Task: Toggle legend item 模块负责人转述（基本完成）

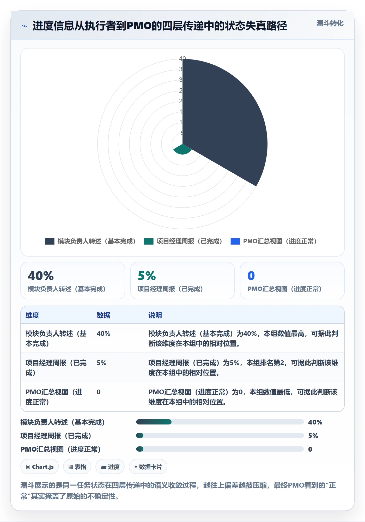Action: point(90,241)
